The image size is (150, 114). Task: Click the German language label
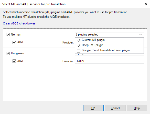click(16, 34)
